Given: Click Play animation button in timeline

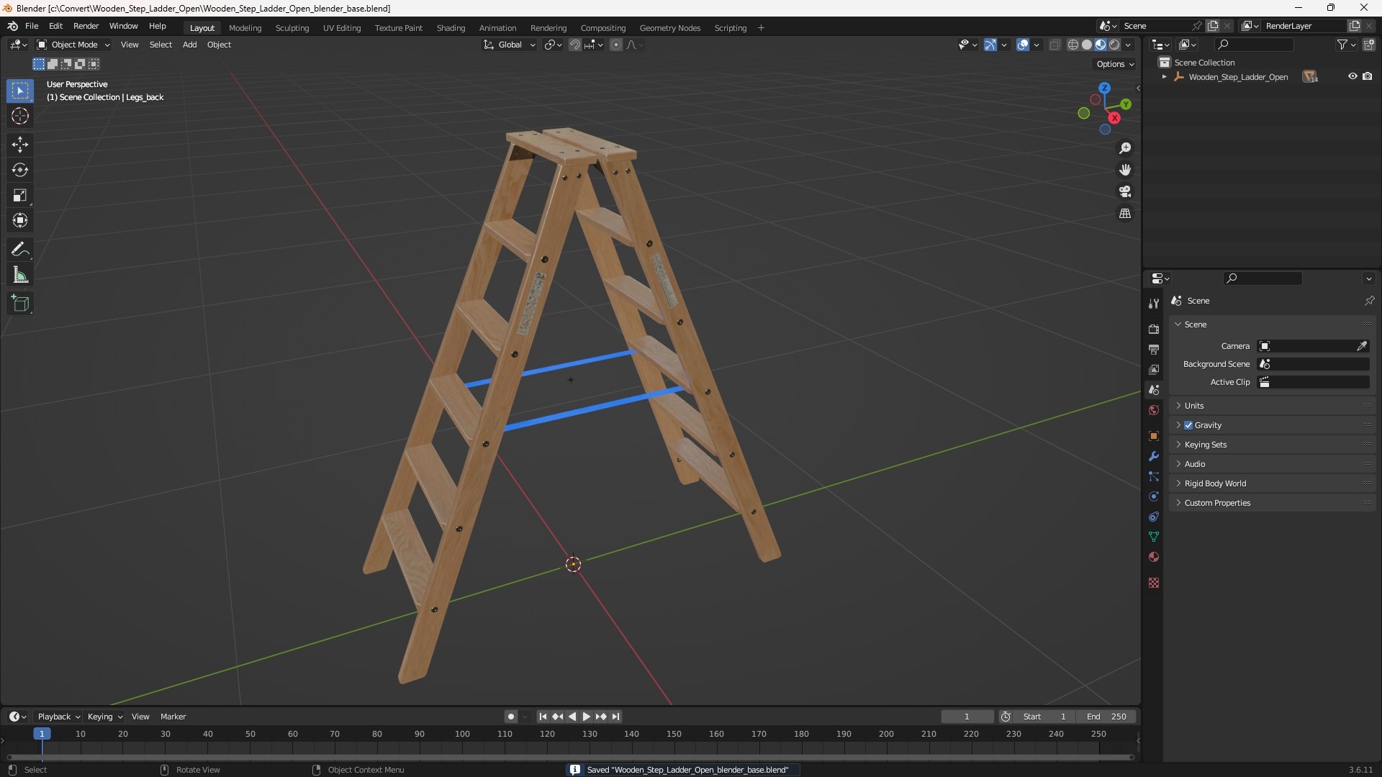Looking at the screenshot, I should pyautogui.click(x=586, y=717).
